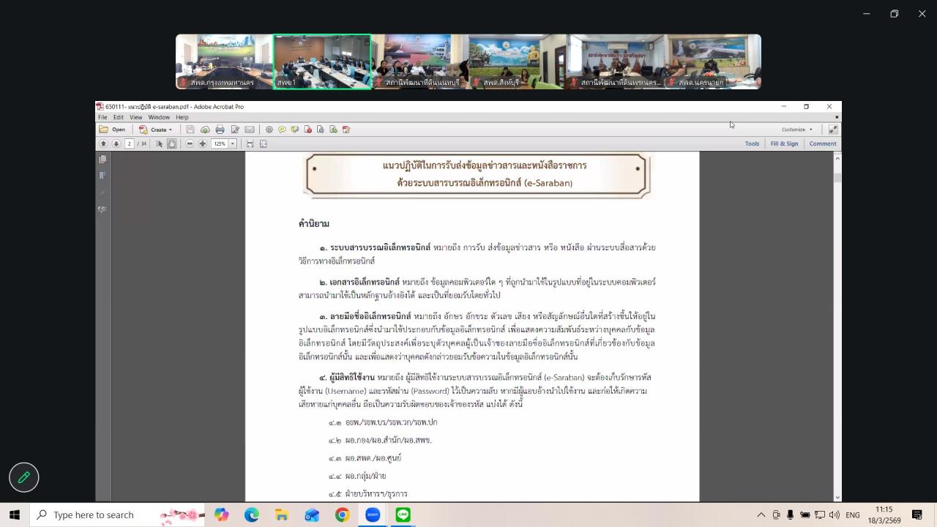Go to previous page with up arrow
This screenshot has width=937, height=527.
(103, 143)
